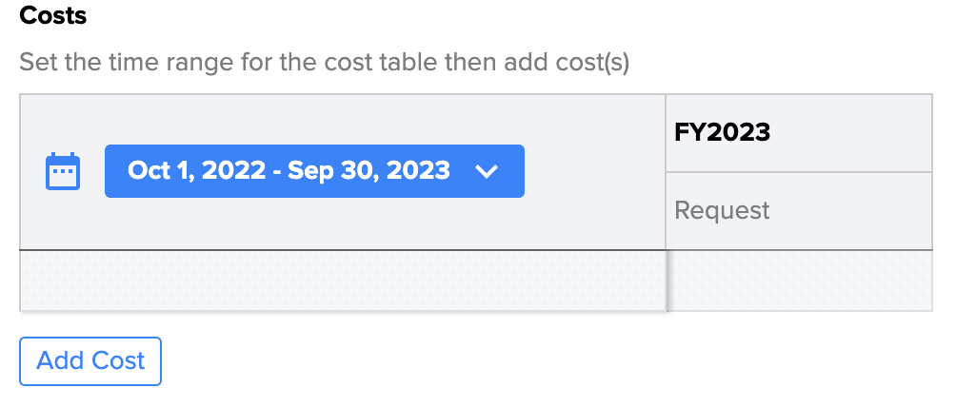956x407 pixels.
Task: Click the empty cell under the Request column
Action: tap(799, 281)
